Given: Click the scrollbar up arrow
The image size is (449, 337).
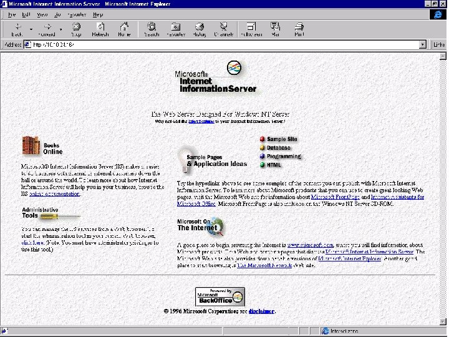Looking at the screenshot, I should click(x=443, y=56).
